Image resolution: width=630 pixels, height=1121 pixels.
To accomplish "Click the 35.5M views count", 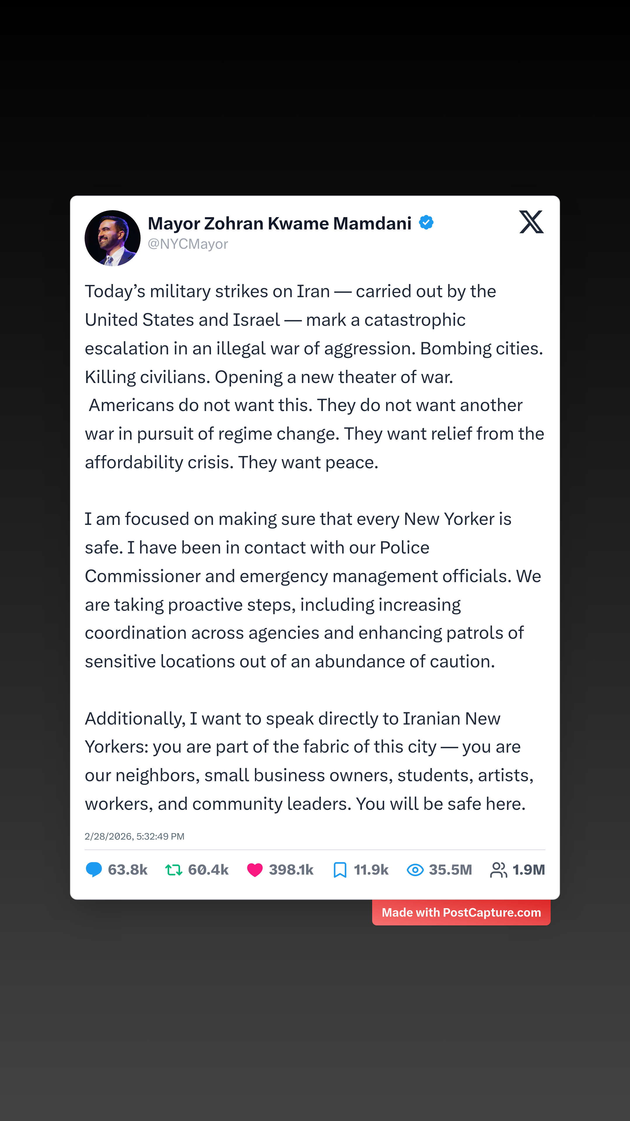I will click(x=450, y=869).
